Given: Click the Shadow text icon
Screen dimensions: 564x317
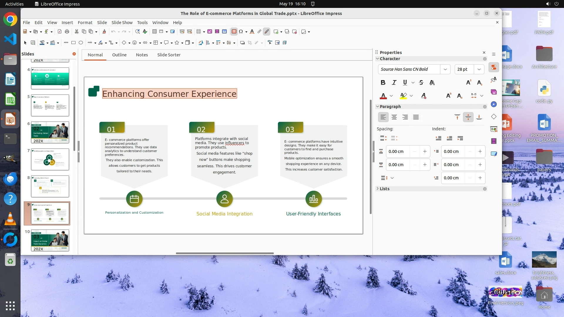Looking at the screenshot, I should tap(432, 82).
